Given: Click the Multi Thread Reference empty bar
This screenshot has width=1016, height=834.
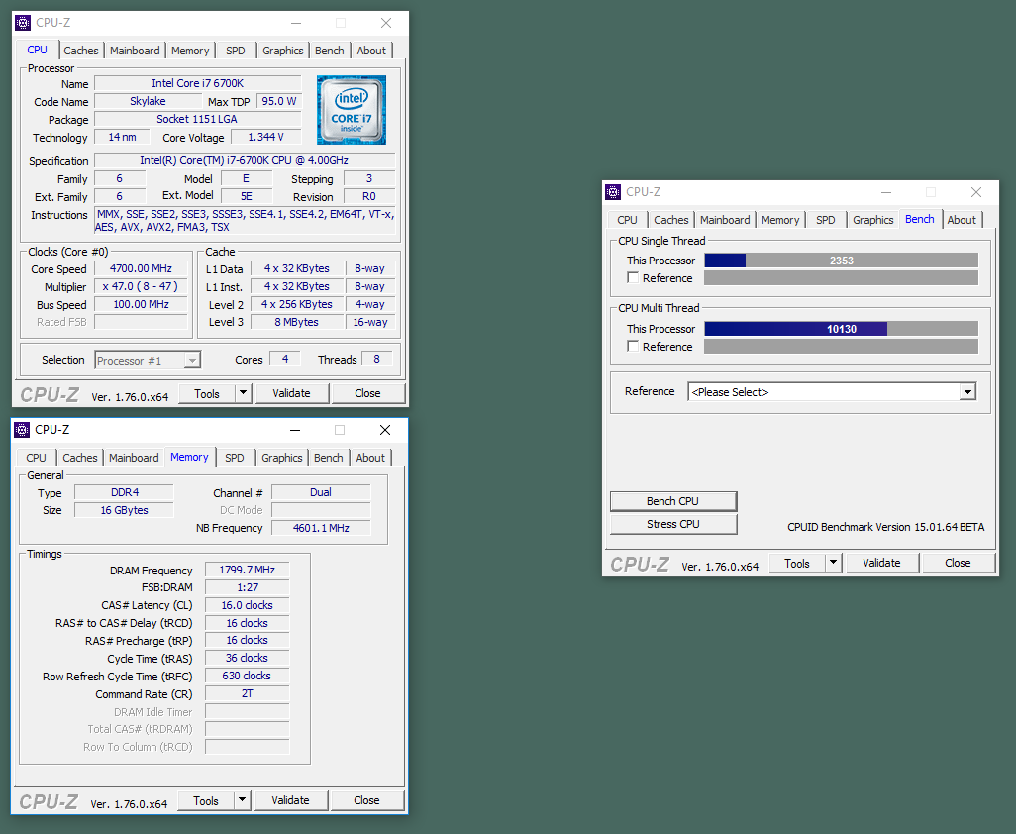Looking at the screenshot, I should click(841, 347).
